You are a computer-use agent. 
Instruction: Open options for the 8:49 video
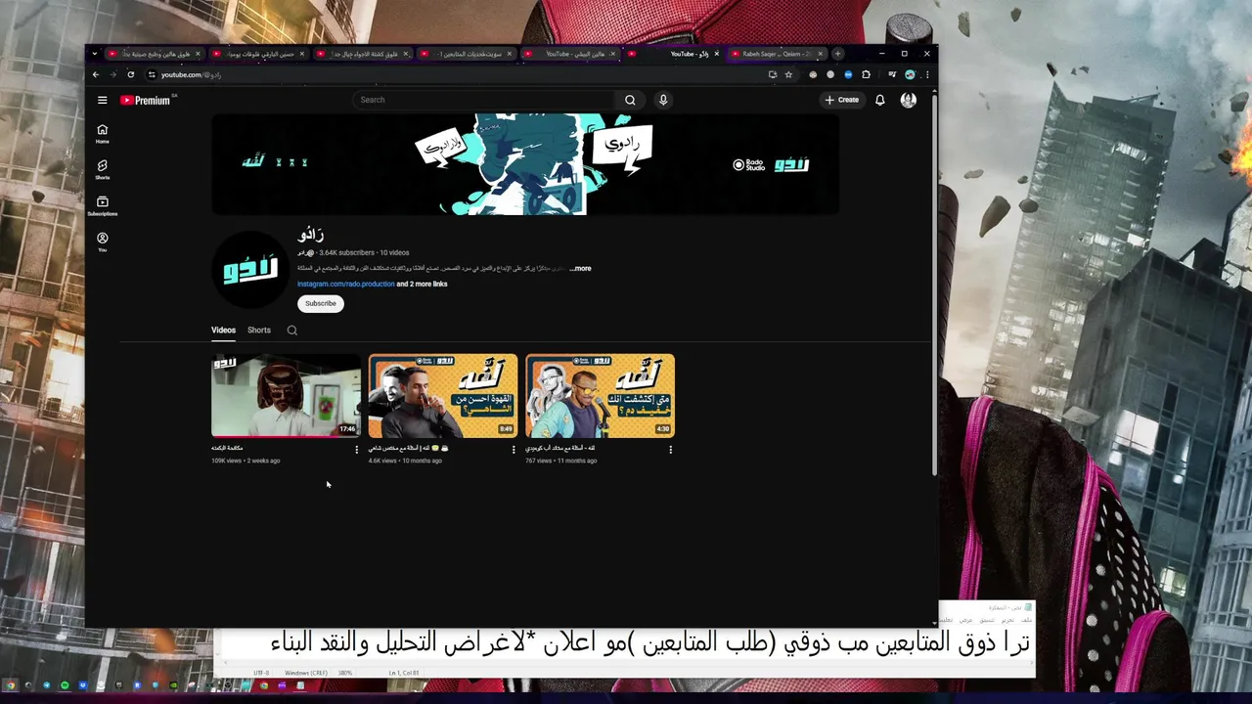514,450
